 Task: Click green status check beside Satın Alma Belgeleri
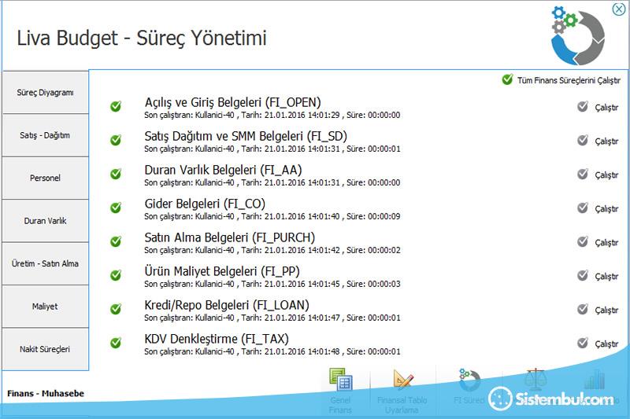pos(116,241)
